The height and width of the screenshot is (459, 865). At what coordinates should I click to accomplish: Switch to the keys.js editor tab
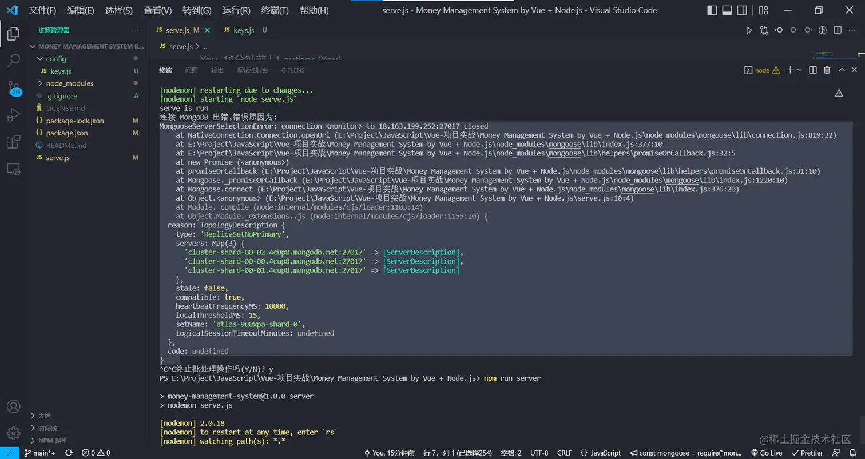pos(244,30)
